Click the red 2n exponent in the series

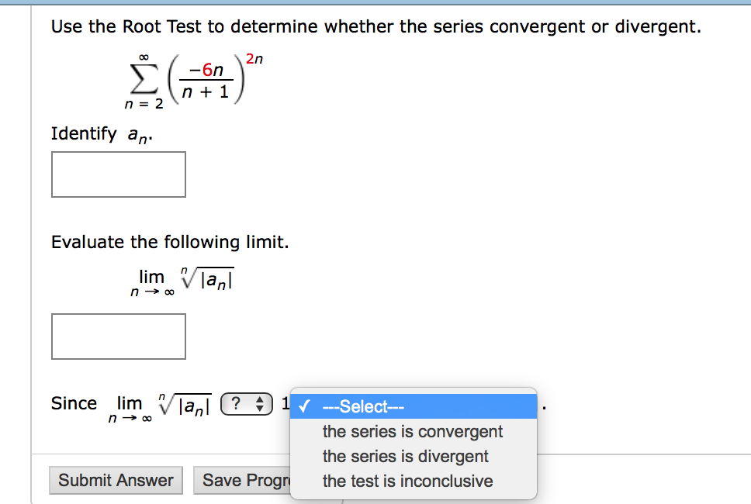(x=254, y=59)
